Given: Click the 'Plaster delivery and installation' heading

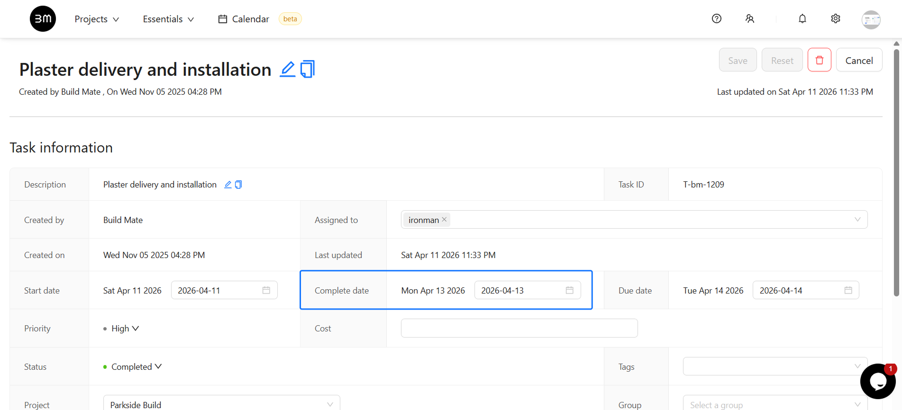Looking at the screenshot, I should point(145,70).
